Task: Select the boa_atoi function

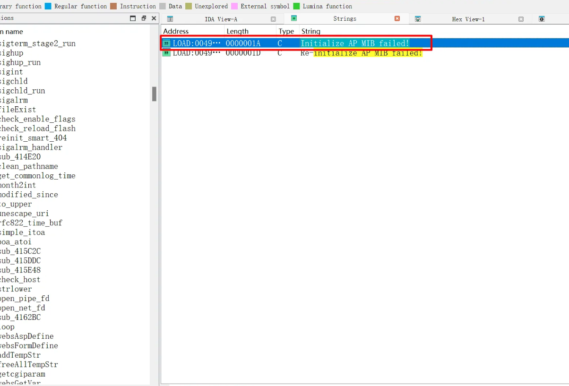Action: click(16, 242)
